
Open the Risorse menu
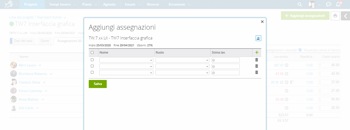[153, 5]
